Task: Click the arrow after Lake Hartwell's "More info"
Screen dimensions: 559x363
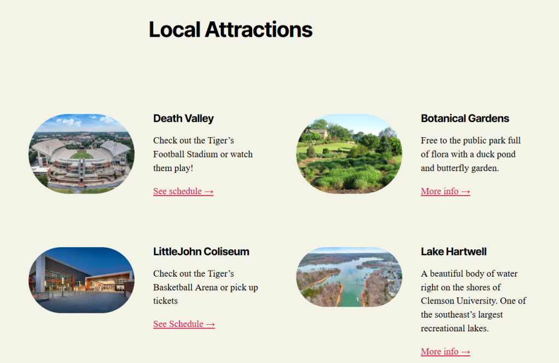Action: (465, 352)
